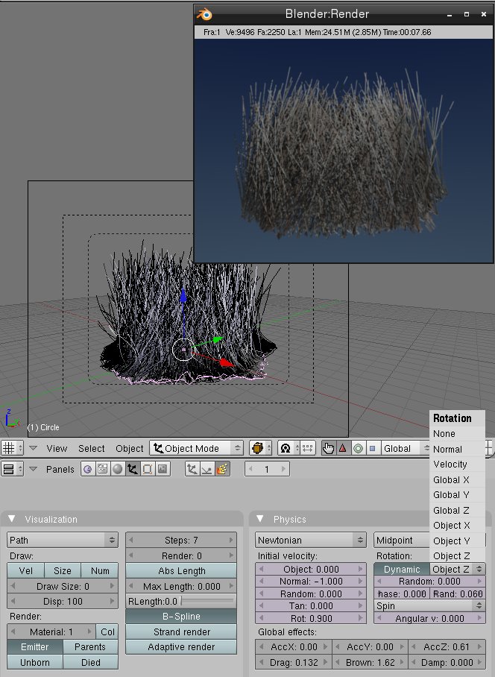Viewport: 495px width, 677px height.
Task: Toggle the Emitter render button
Action: (35, 647)
